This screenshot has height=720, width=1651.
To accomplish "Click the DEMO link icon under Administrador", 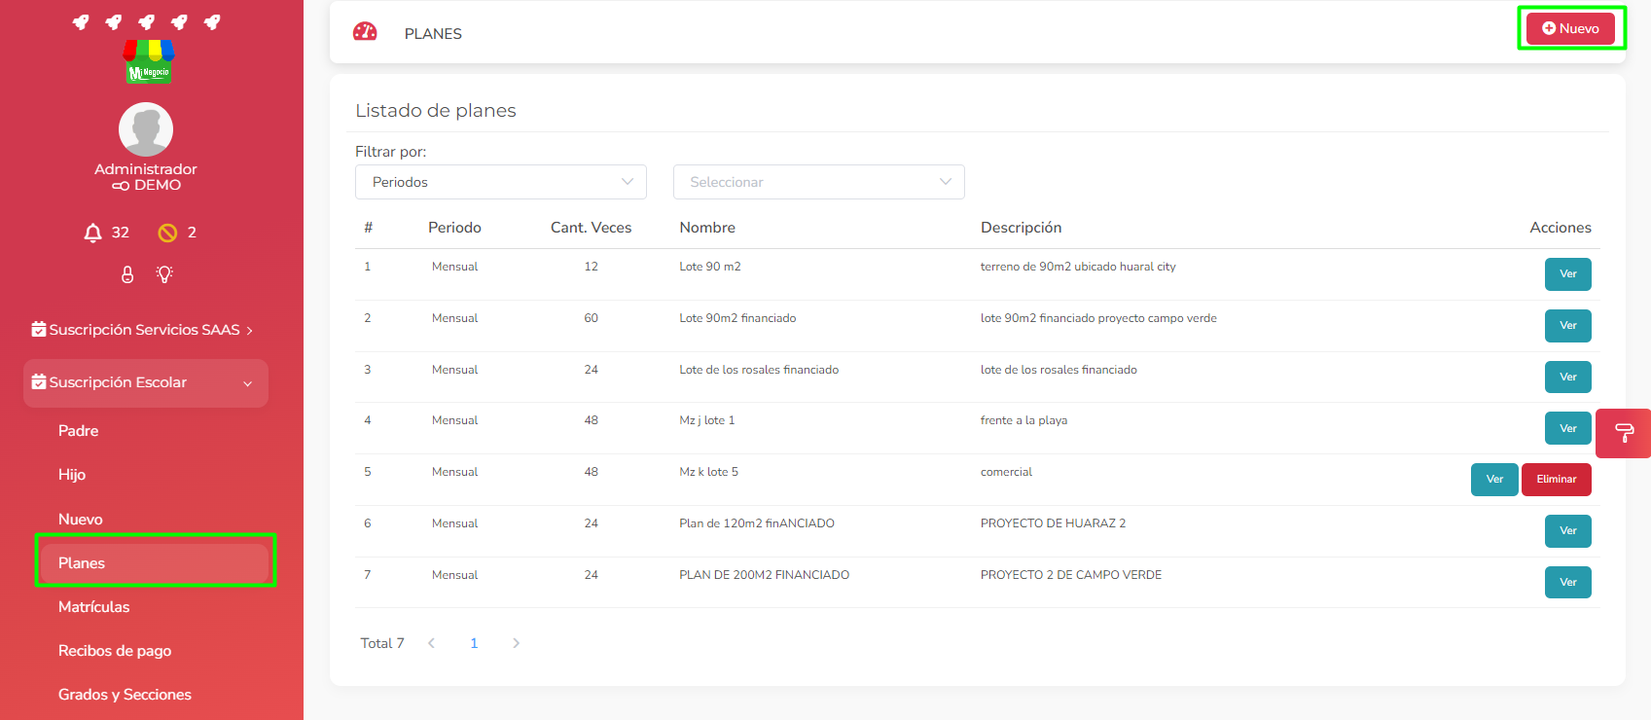I will 121,186.
